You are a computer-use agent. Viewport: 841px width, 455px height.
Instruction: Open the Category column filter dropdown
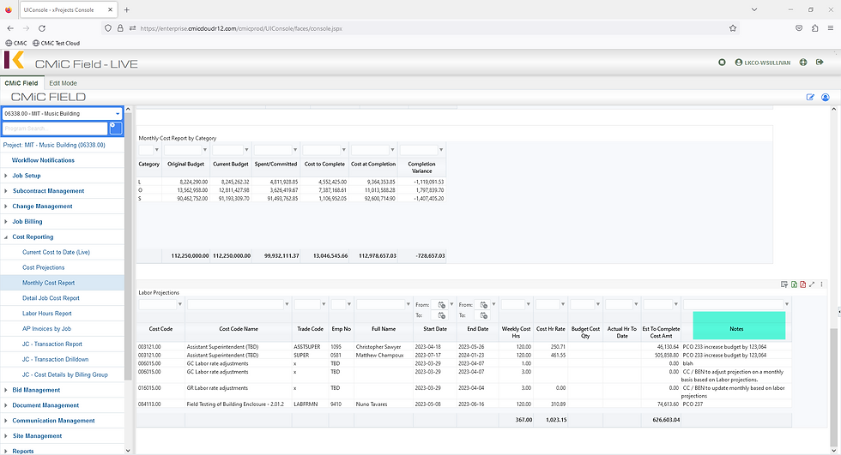[x=156, y=150]
